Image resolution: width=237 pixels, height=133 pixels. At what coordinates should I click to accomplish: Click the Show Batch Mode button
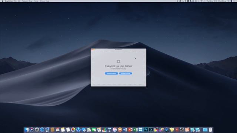126,74
